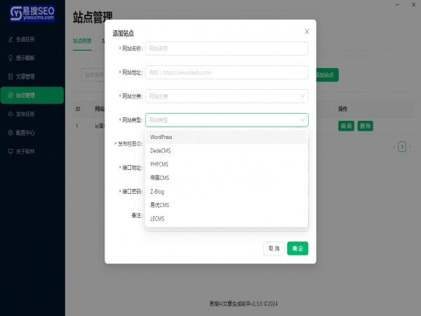This screenshot has width=421, height=316.
Task: Click the gear icon beside 配置中心
Action: [x=11, y=133]
